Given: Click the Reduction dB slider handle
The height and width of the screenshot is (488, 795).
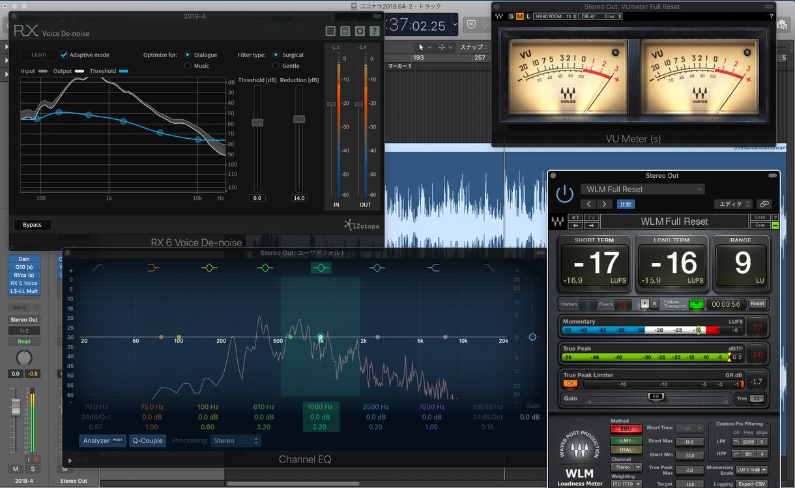Looking at the screenshot, I should tap(299, 119).
